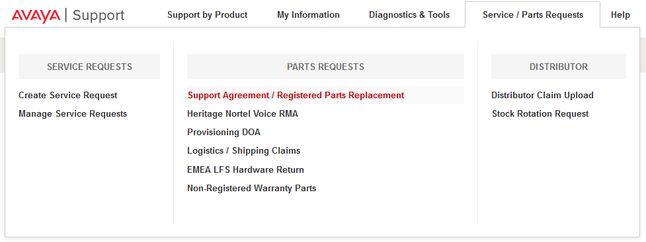Screen dimensions: 646x242
Task: Open the Diagnostics & Tools menu
Action: pyautogui.click(x=409, y=15)
